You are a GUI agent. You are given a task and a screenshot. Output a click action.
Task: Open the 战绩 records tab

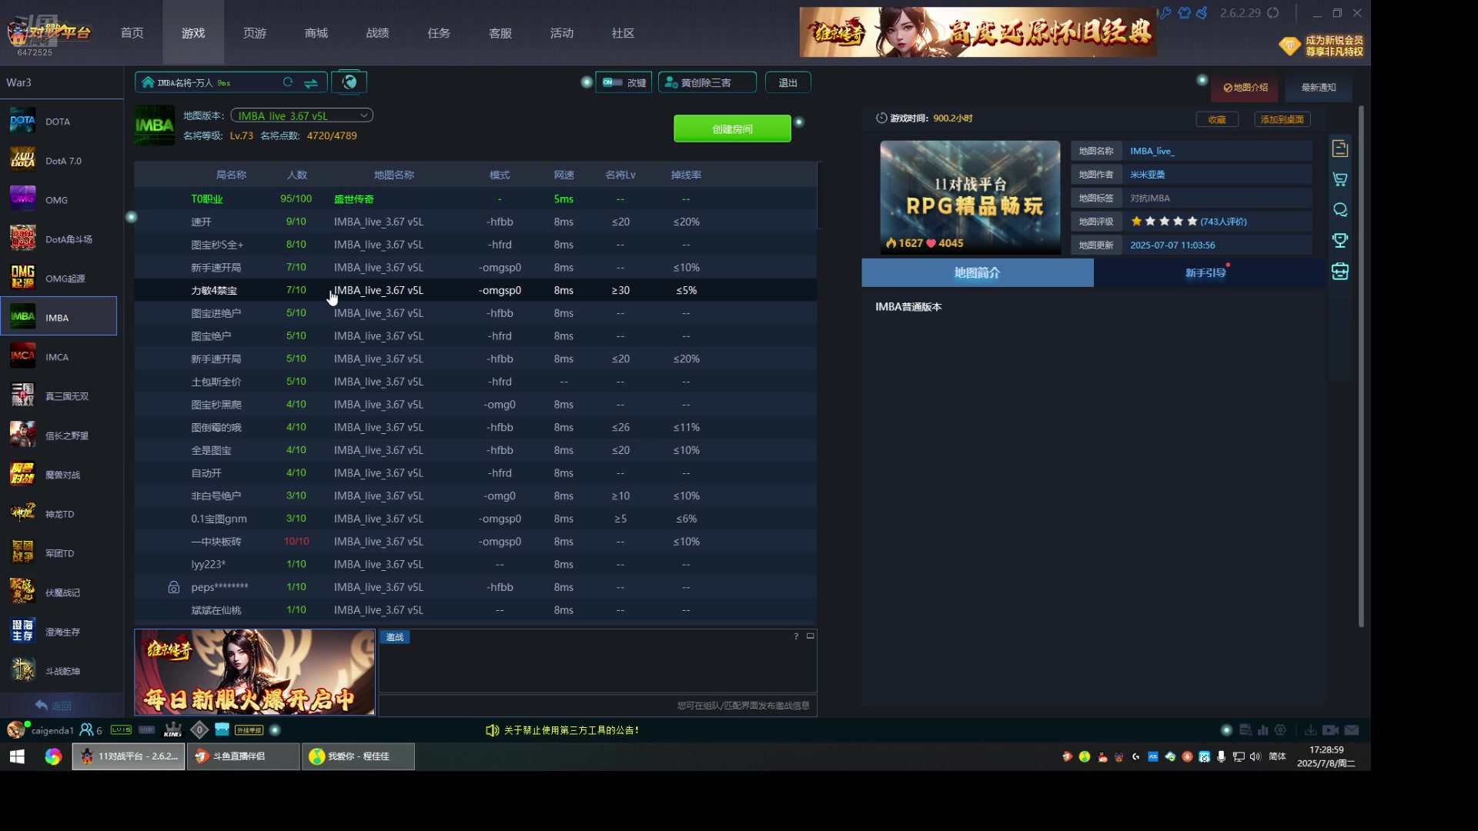[378, 33]
